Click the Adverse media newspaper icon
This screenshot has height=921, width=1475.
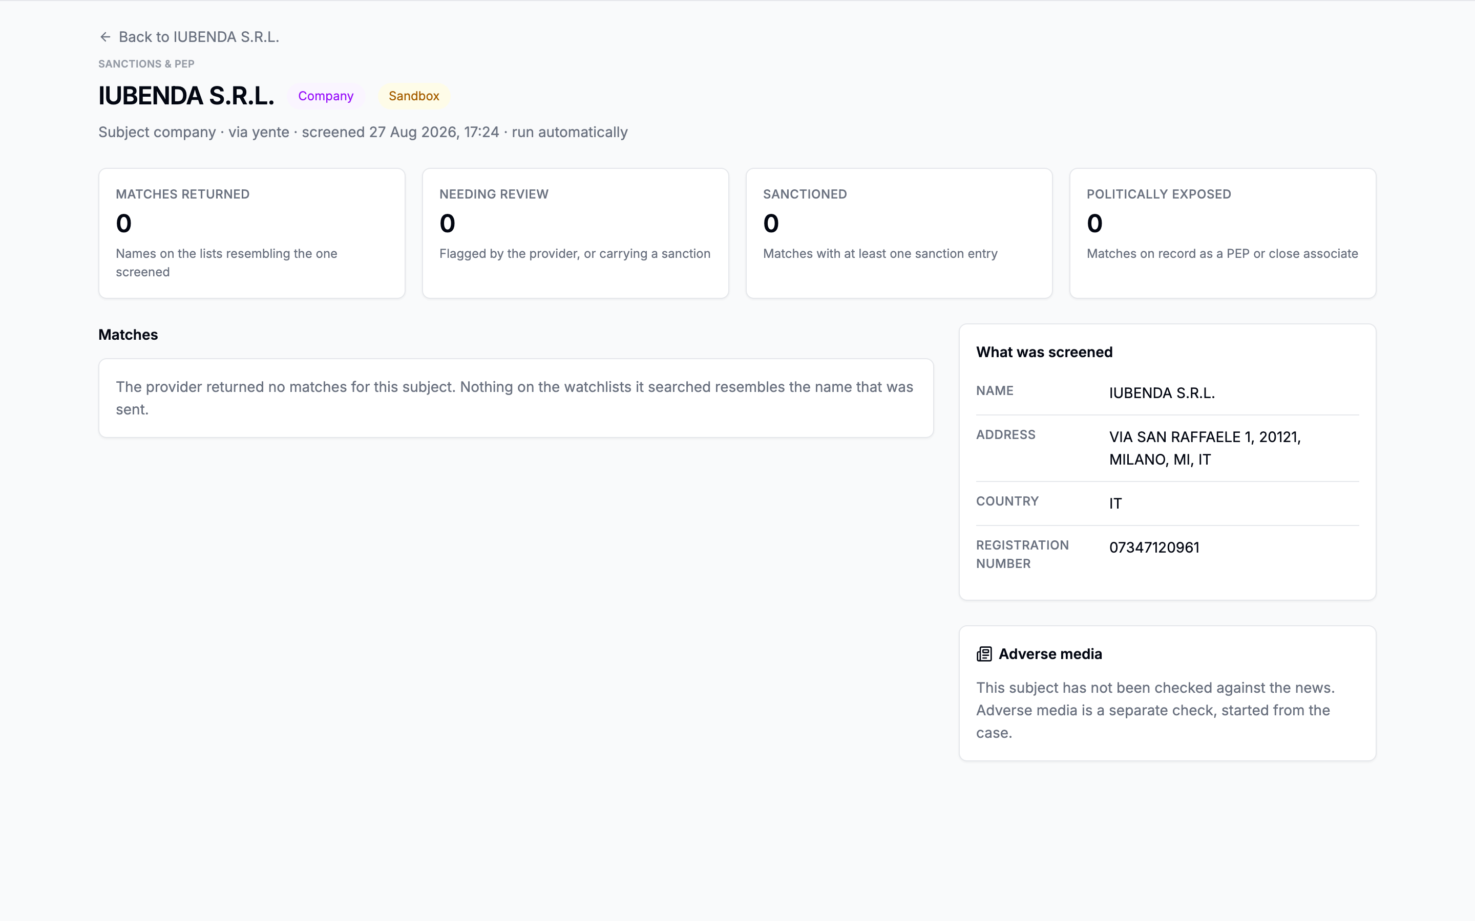(x=984, y=654)
